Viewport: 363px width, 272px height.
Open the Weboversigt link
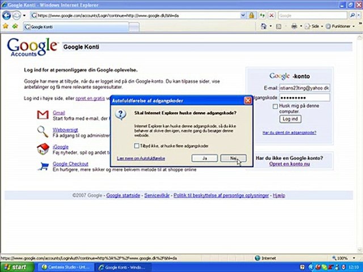pyautogui.click(x=65, y=130)
